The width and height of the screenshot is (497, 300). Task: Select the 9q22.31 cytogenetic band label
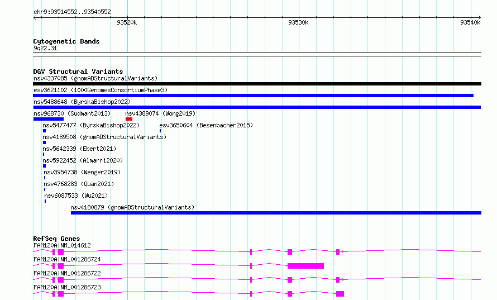45,48
